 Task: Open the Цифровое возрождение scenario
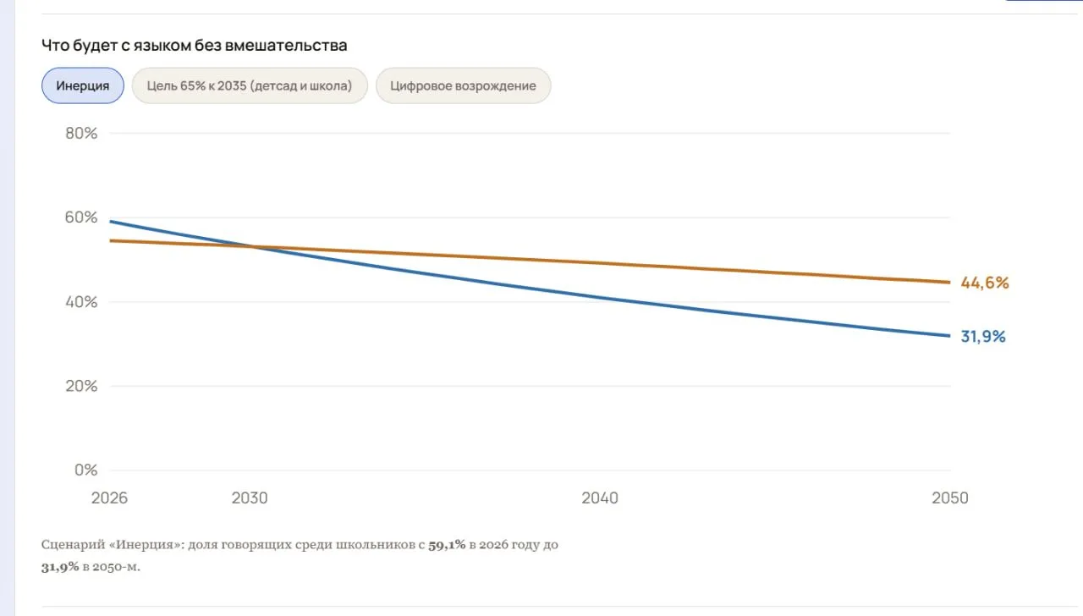point(463,85)
